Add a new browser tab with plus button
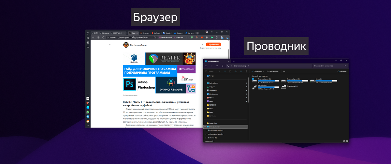Screen dimensions: 391x164 197,33
